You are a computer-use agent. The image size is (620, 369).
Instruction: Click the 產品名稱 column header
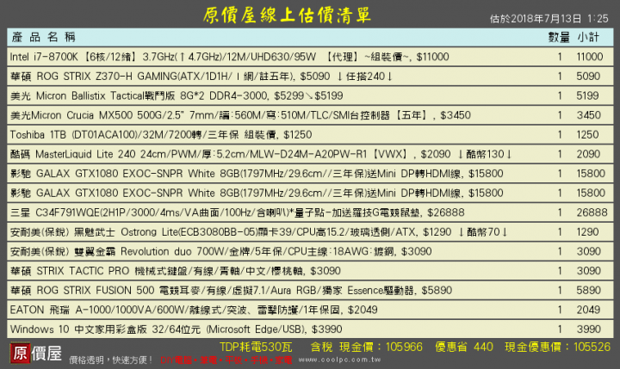coord(44,37)
